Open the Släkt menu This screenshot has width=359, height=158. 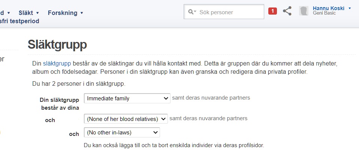coord(26,13)
